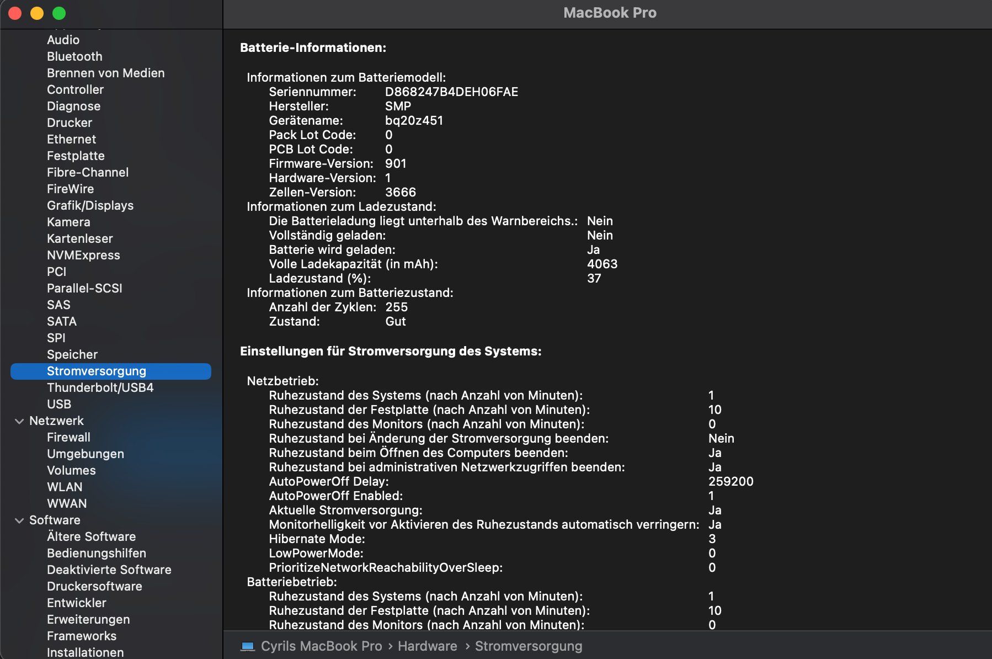Collapse the Software section
This screenshot has height=659, width=992.
click(19, 520)
